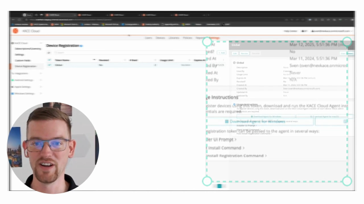This screenshot has width=364, height=204.
Task: Open the Help Center link
Action: point(291,31)
